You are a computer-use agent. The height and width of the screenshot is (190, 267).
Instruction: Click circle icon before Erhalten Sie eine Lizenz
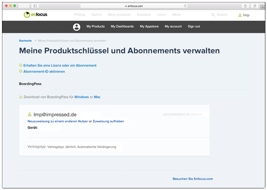click(x=21, y=65)
